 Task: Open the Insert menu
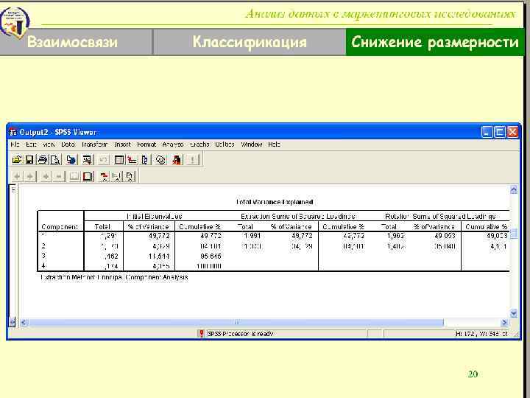click(x=122, y=144)
